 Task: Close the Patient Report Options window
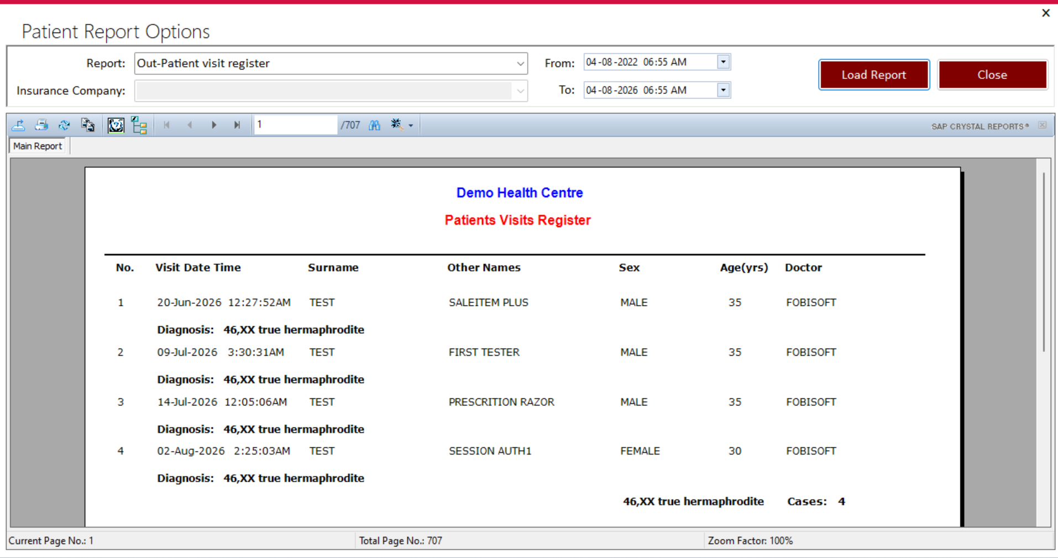click(x=1045, y=13)
